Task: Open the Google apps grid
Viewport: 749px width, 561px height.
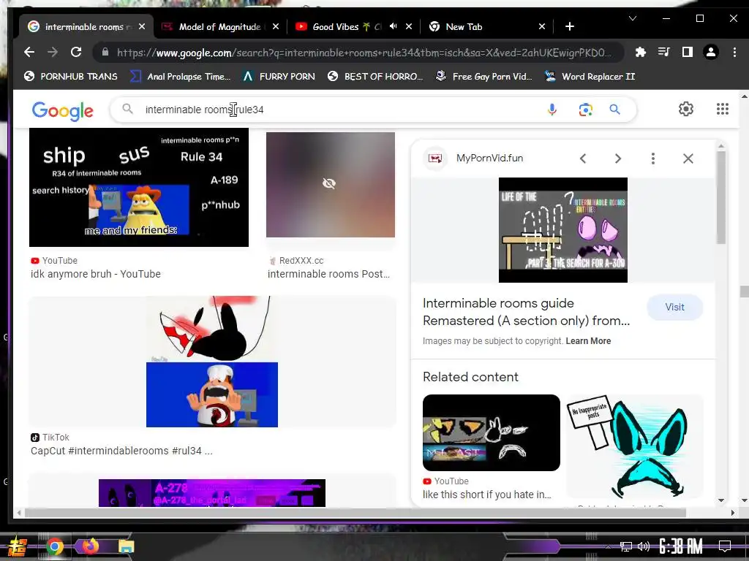Action: point(722,109)
